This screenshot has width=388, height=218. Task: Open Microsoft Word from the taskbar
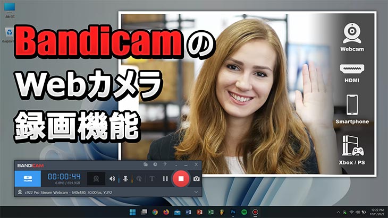188,212
